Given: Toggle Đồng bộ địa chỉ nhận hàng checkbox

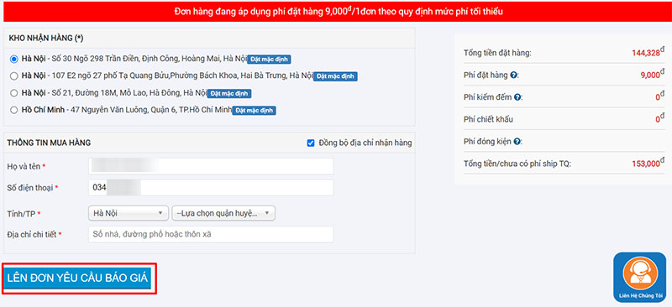Looking at the screenshot, I should click(x=311, y=143).
